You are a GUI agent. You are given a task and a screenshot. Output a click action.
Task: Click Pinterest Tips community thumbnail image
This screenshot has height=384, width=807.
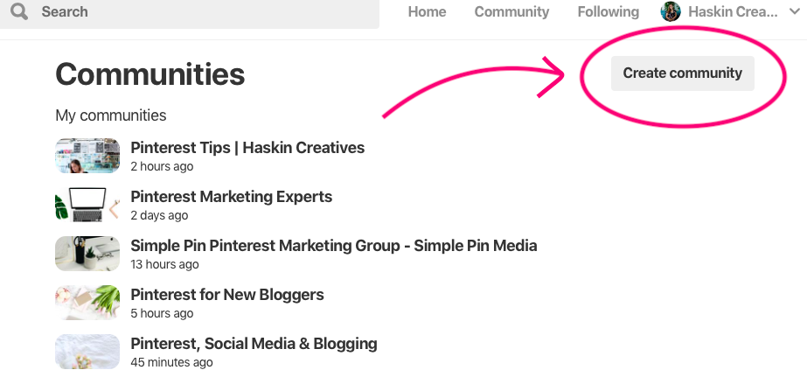pos(87,156)
